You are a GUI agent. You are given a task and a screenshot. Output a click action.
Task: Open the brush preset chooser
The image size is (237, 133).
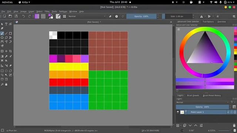[x=64, y=16]
